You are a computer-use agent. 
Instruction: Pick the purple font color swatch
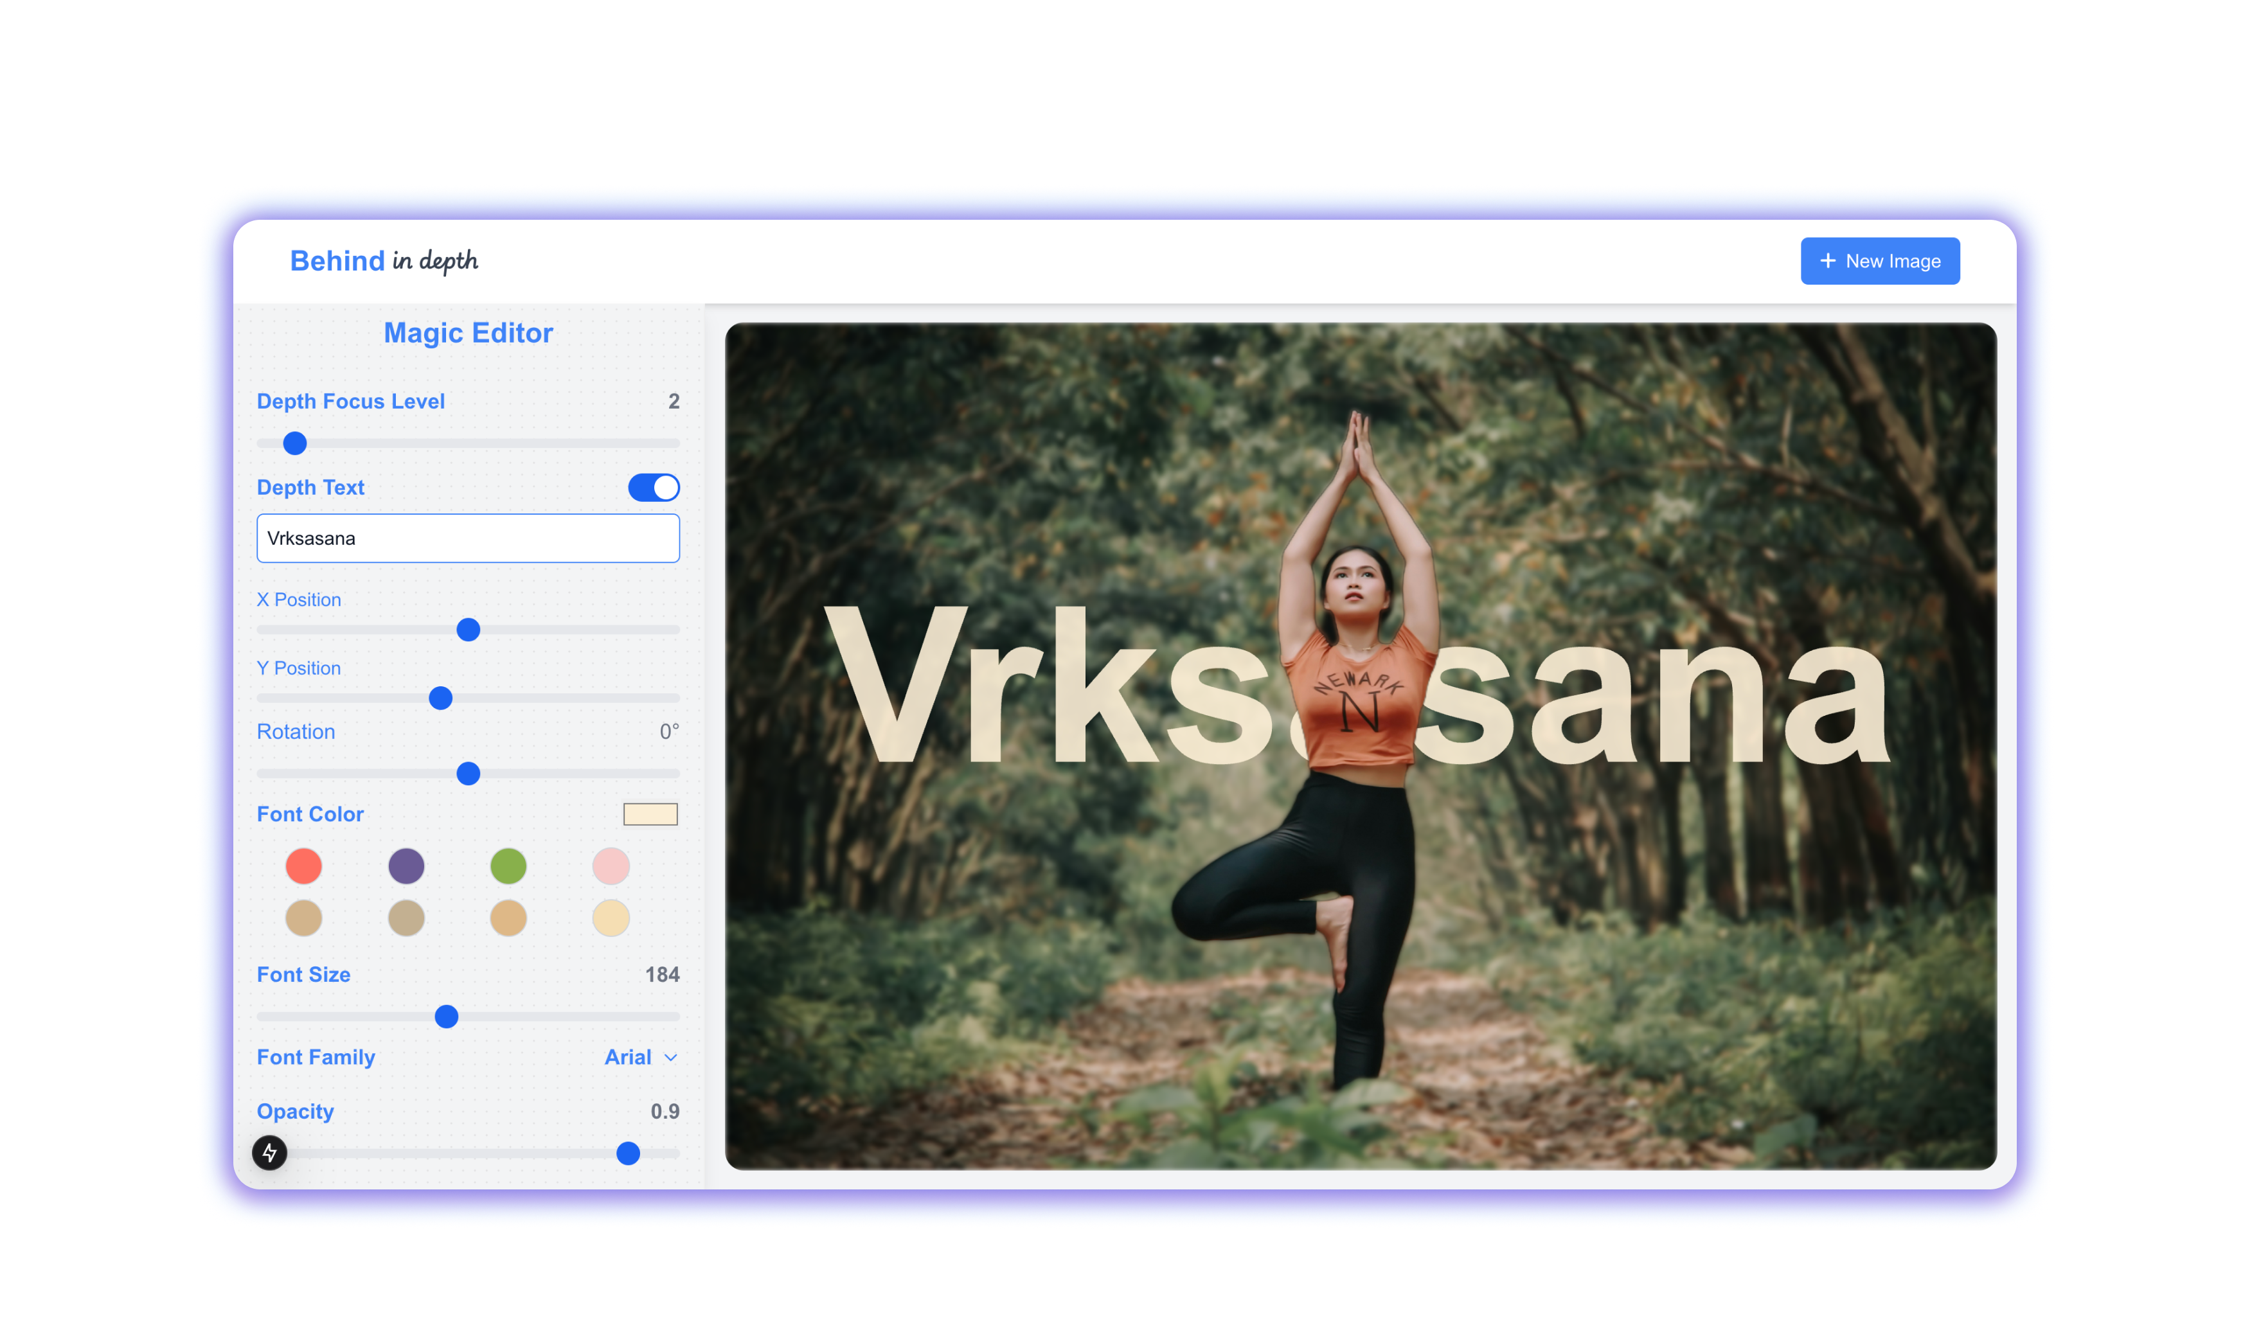406,867
